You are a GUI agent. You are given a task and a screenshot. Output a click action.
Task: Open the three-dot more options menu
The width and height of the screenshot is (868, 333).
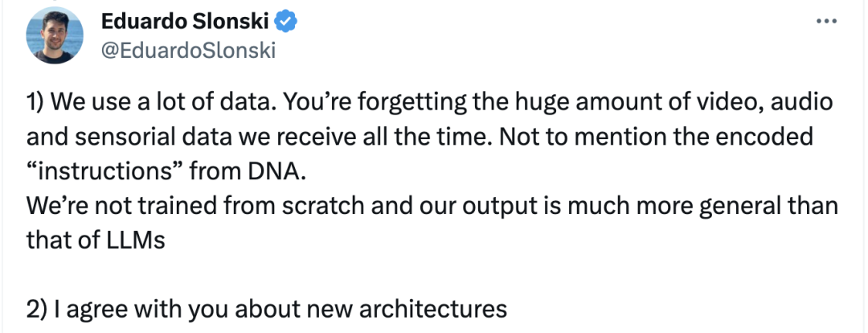pyautogui.click(x=826, y=22)
